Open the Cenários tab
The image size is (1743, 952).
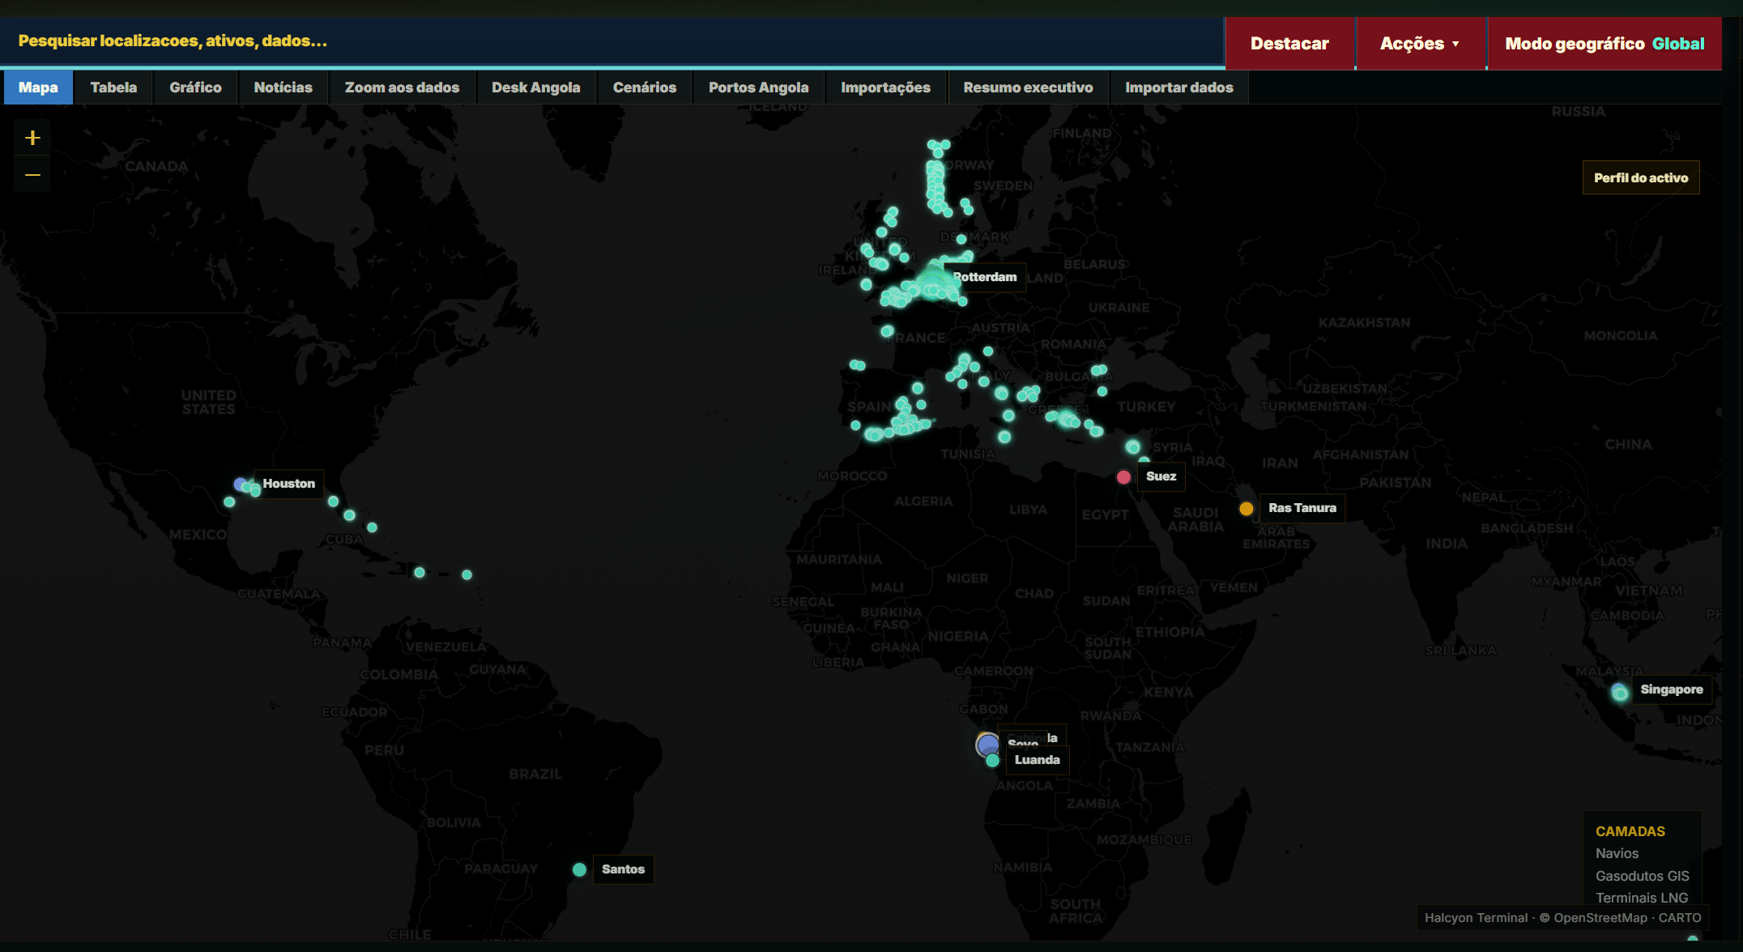pos(644,88)
